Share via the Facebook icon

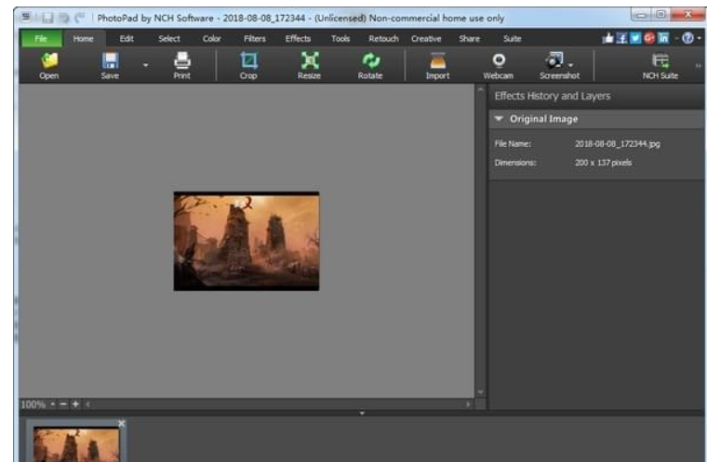(621, 38)
